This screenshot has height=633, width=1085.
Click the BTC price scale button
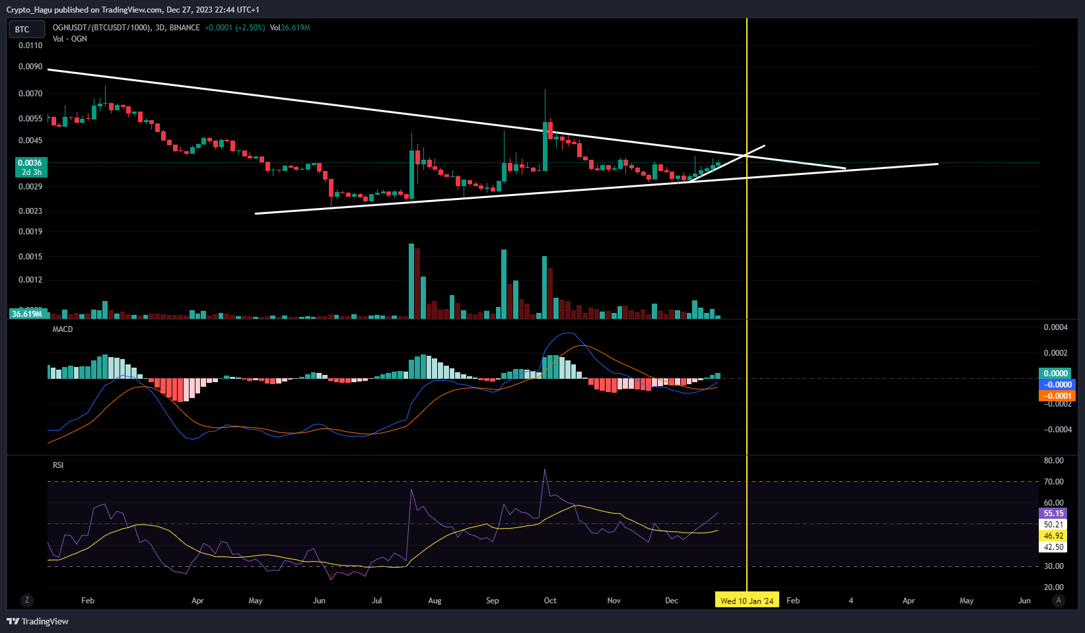click(x=26, y=29)
